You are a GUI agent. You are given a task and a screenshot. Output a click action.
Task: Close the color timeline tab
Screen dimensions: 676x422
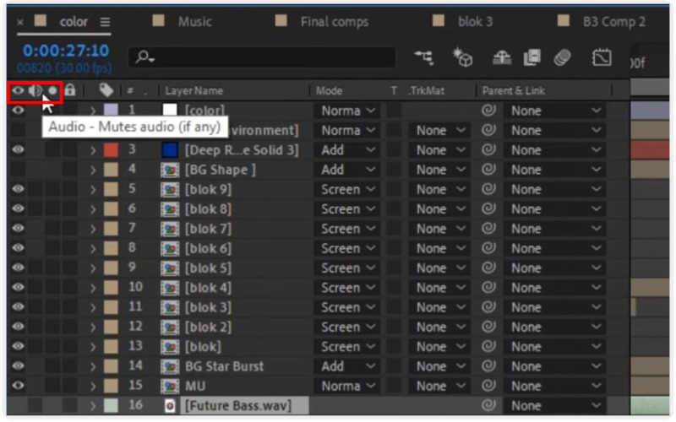click(x=19, y=22)
